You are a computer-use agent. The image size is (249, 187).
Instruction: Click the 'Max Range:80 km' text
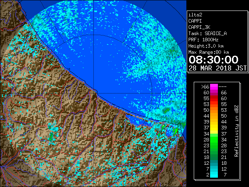(209, 52)
